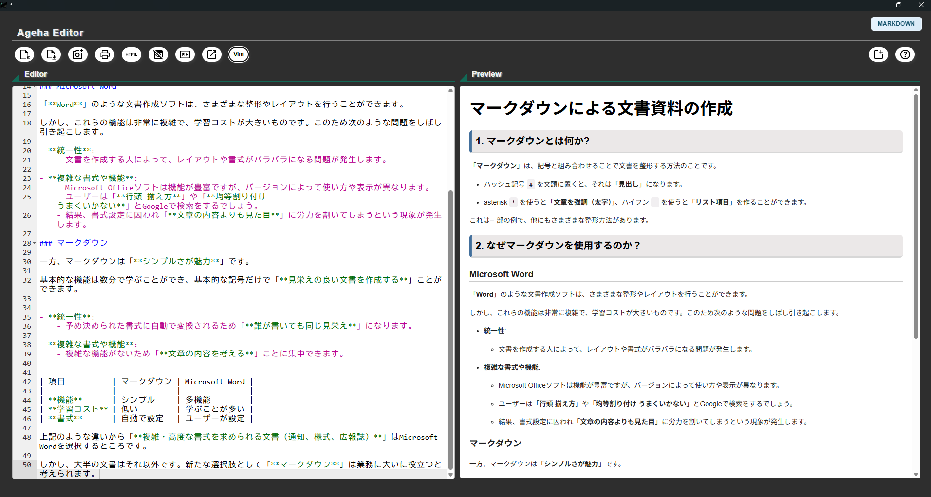931x497 pixels.
Task: Collapse the マークダウン heading at line 28
Action: coord(34,243)
